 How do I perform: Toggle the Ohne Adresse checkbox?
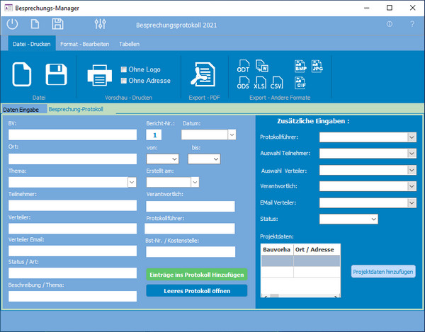(125, 81)
